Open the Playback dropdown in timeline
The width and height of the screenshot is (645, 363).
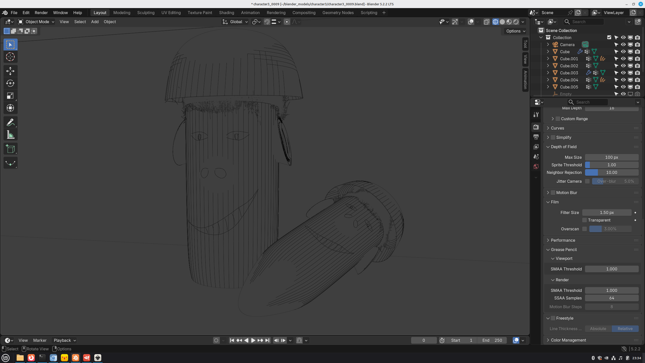coord(64,340)
